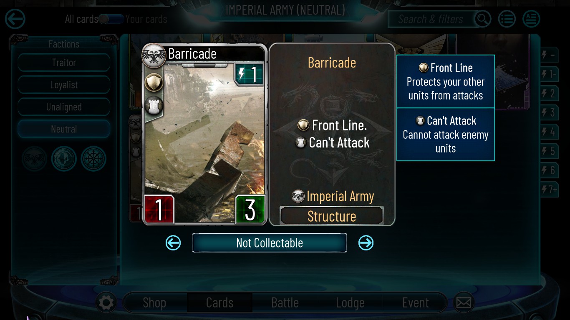Open settings gear icon
The image size is (570, 320).
point(106,302)
